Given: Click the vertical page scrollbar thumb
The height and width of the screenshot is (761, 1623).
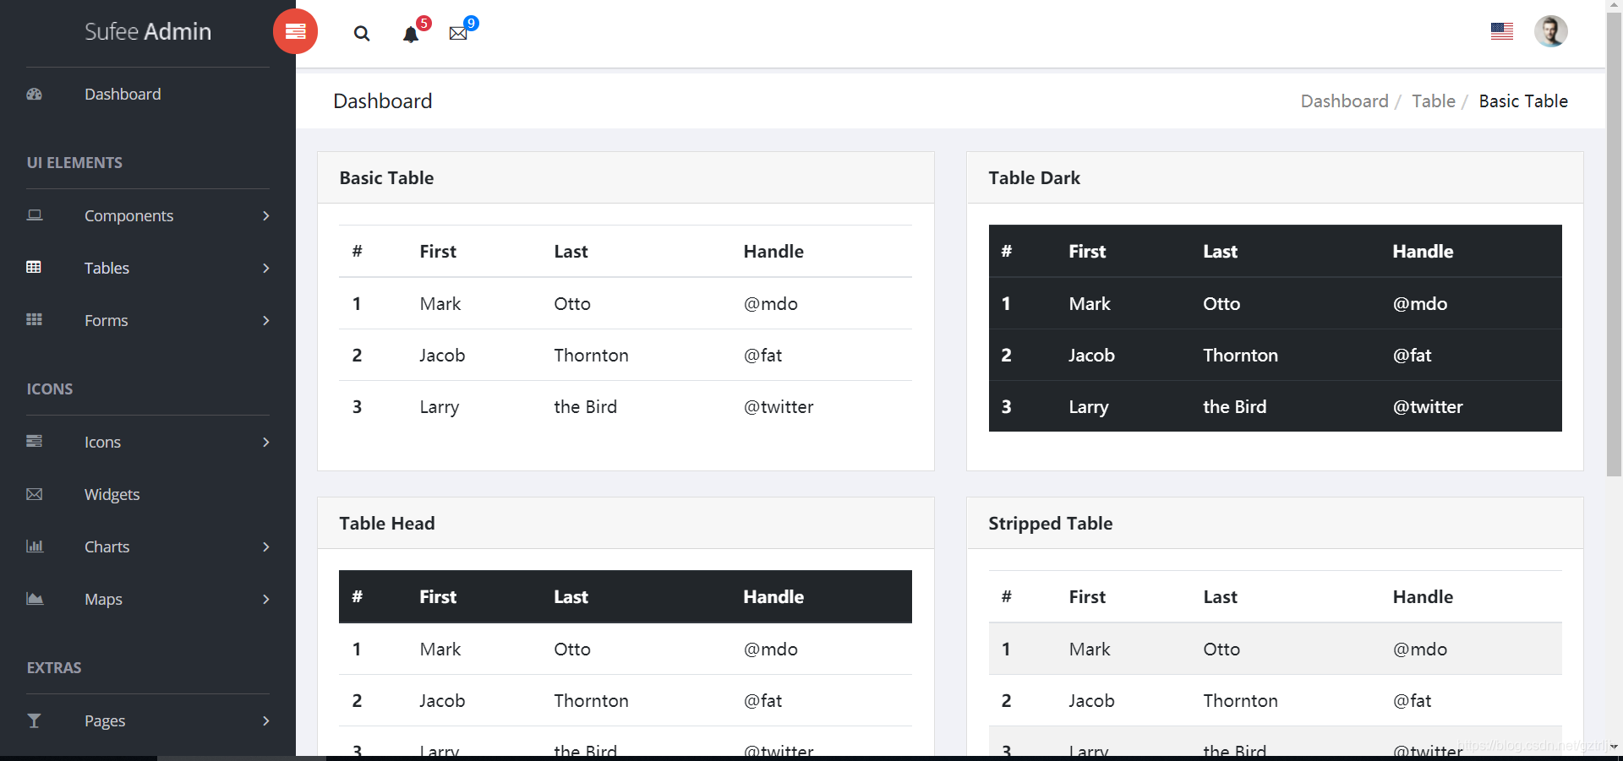Looking at the screenshot, I should [1614, 246].
